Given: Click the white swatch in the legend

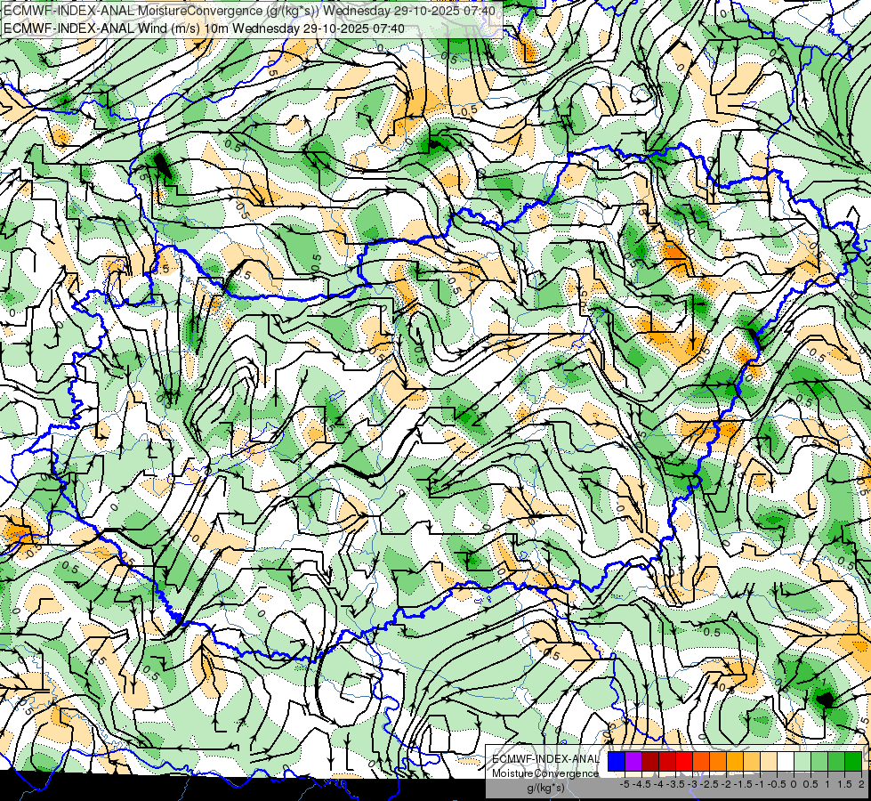Looking at the screenshot, I should point(786,762).
